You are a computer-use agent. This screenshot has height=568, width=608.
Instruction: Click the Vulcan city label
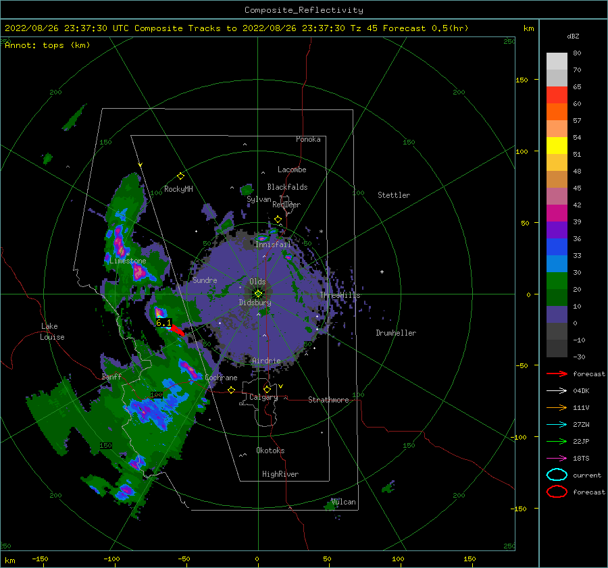click(343, 502)
